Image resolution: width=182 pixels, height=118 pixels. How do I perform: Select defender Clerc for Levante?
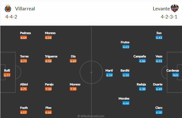(159, 108)
